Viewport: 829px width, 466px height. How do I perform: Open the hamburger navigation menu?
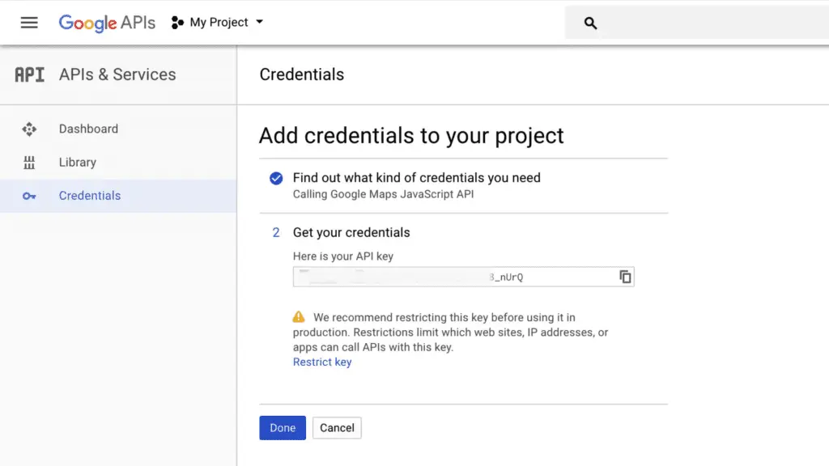[x=29, y=23]
